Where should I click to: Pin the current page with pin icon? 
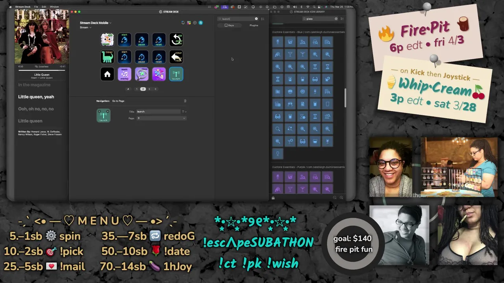[128, 89]
